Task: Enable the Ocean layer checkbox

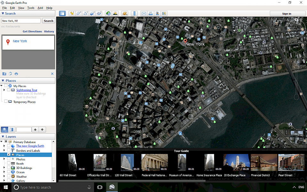Action: pyautogui.click(x=9, y=172)
